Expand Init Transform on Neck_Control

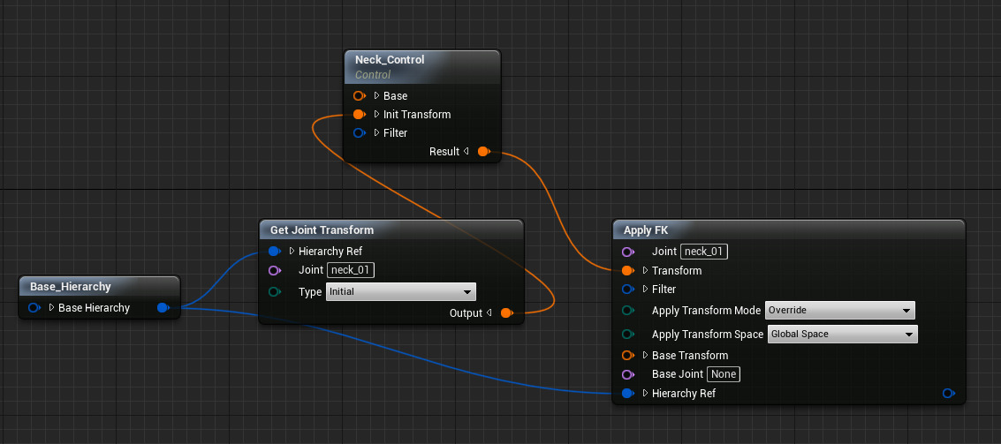click(x=376, y=114)
